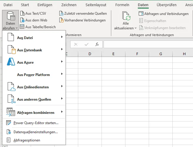Viewport: 193px width, 147px height.
Task: Click the Abfragen und Verbindungen panel icon
Action: [141, 13]
